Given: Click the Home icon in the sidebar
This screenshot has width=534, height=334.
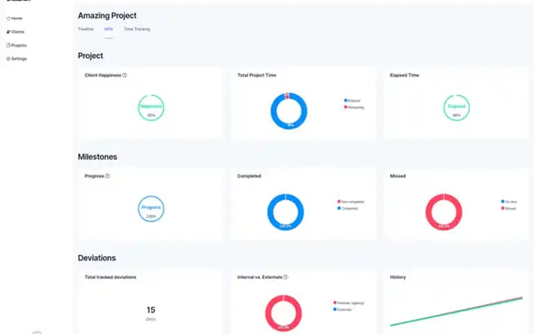Looking at the screenshot, I should (x=8, y=18).
